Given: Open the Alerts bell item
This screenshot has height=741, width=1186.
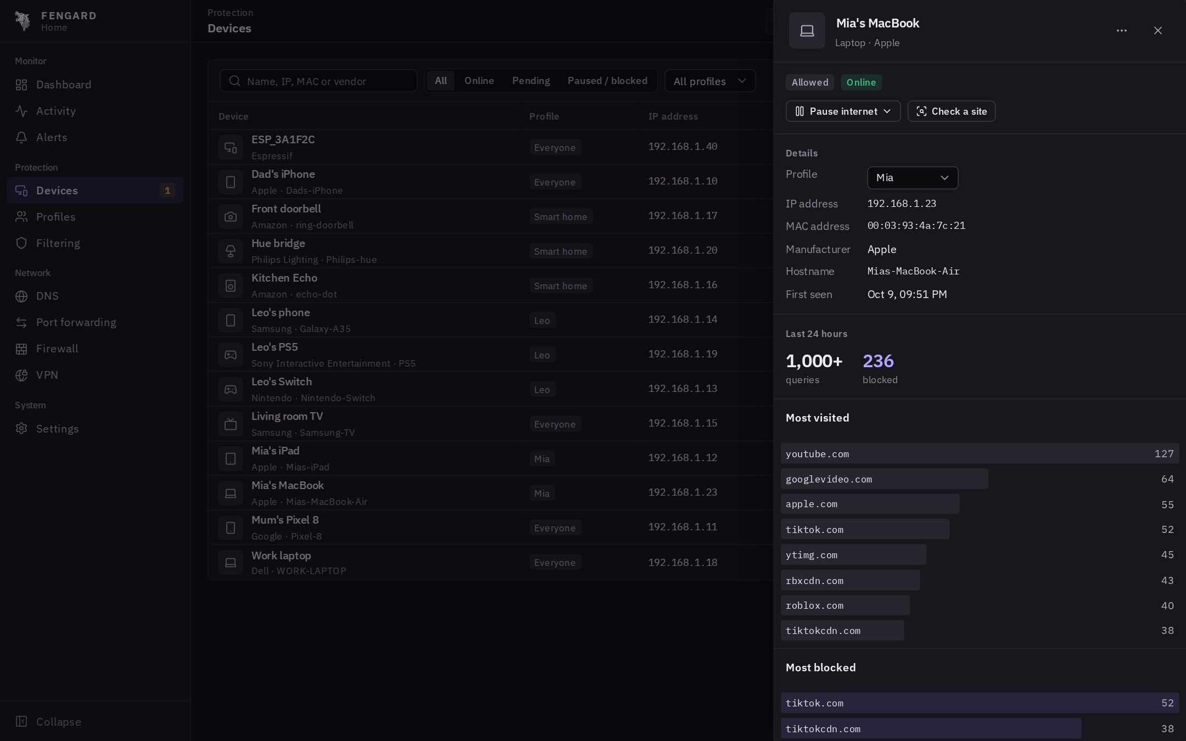Looking at the screenshot, I should 95,137.
